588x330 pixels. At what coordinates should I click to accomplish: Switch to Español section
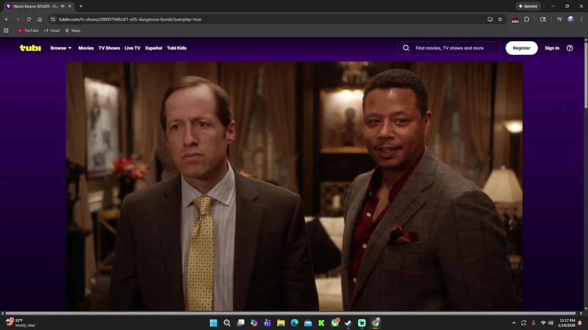tap(153, 48)
